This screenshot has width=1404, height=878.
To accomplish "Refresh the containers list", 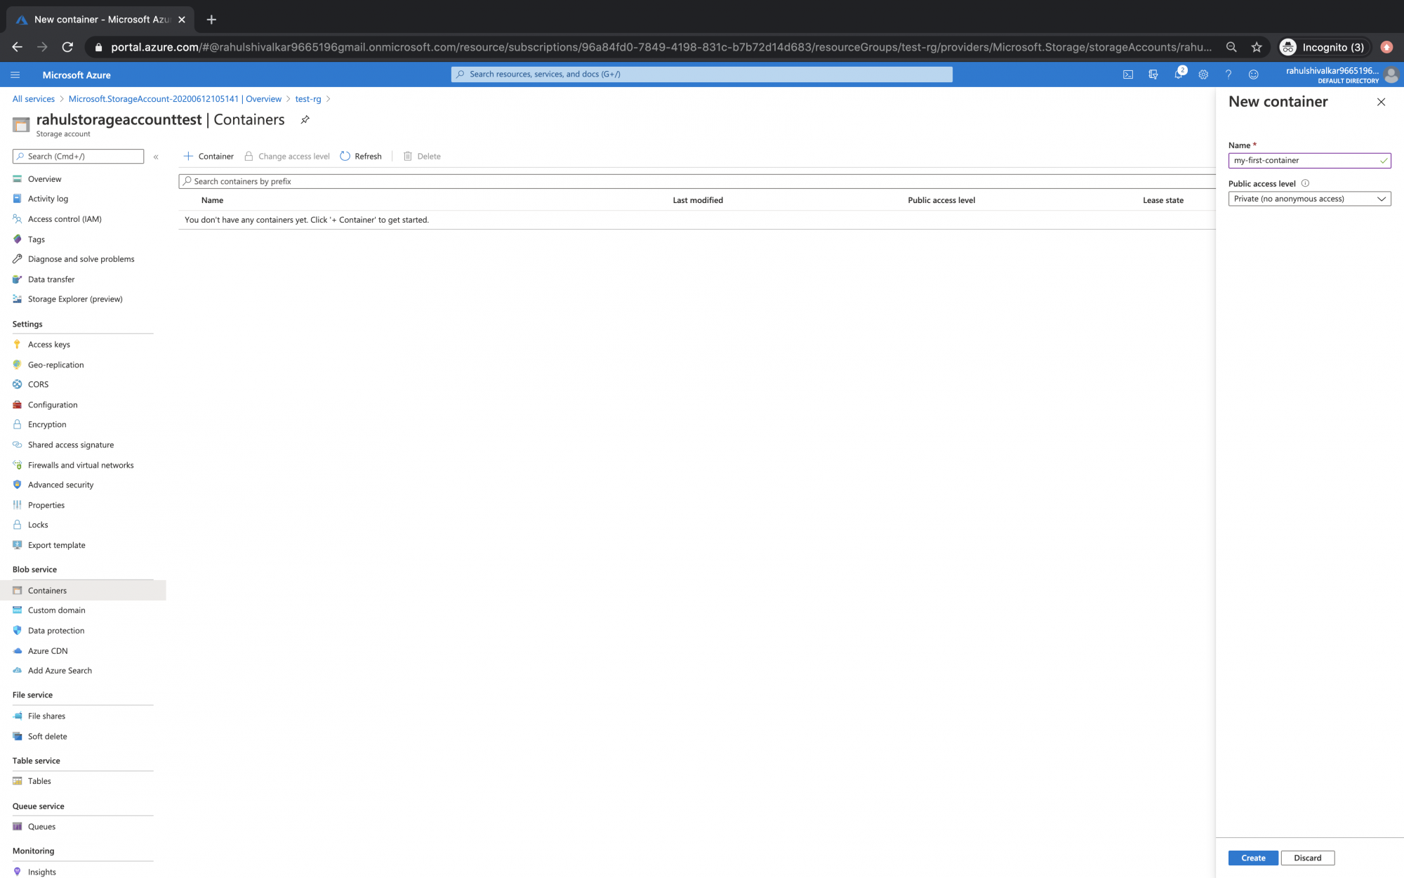I will pyautogui.click(x=360, y=156).
